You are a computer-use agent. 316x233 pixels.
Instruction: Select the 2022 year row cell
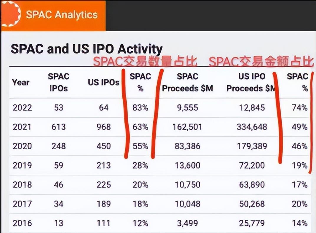(x=22, y=108)
